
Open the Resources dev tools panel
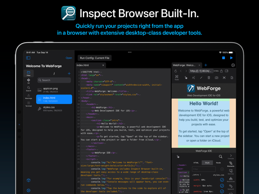point(231,180)
